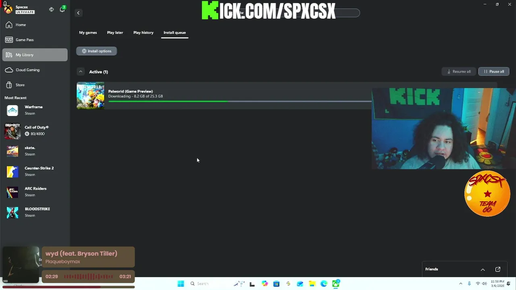Click the microphone icon in system tray

tap(469, 284)
